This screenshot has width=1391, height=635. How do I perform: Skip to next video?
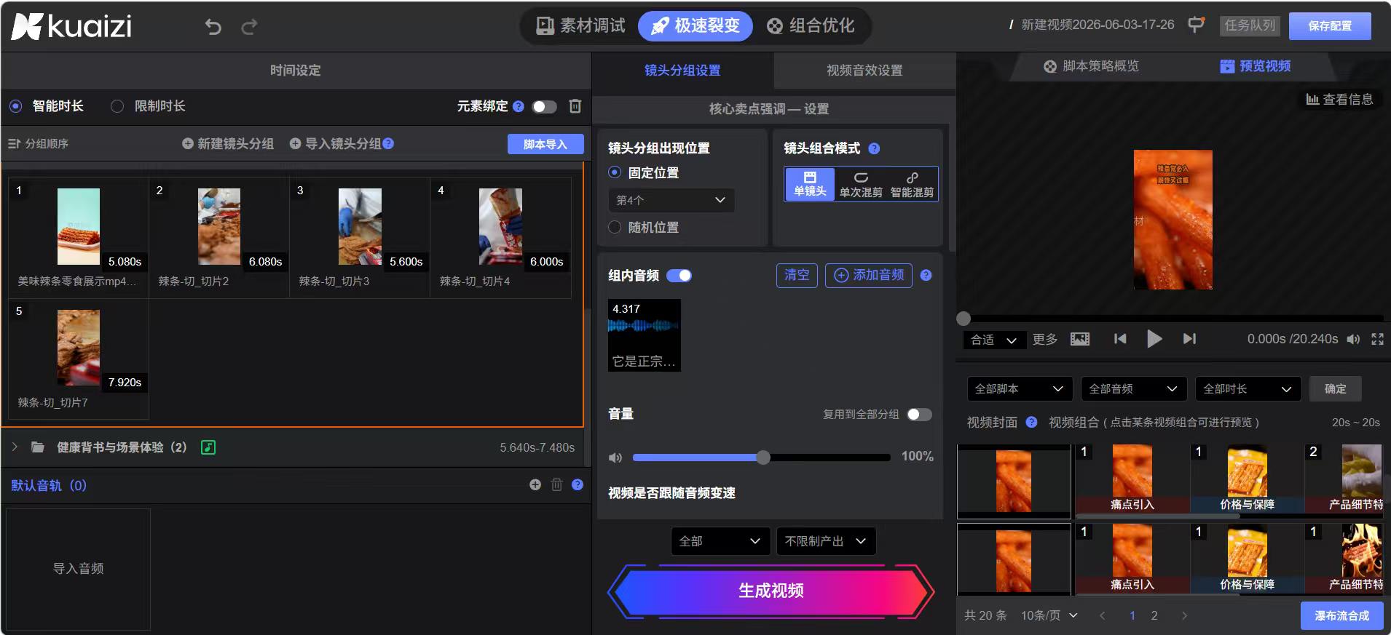pyautogui.click(x=1189, y=338)
